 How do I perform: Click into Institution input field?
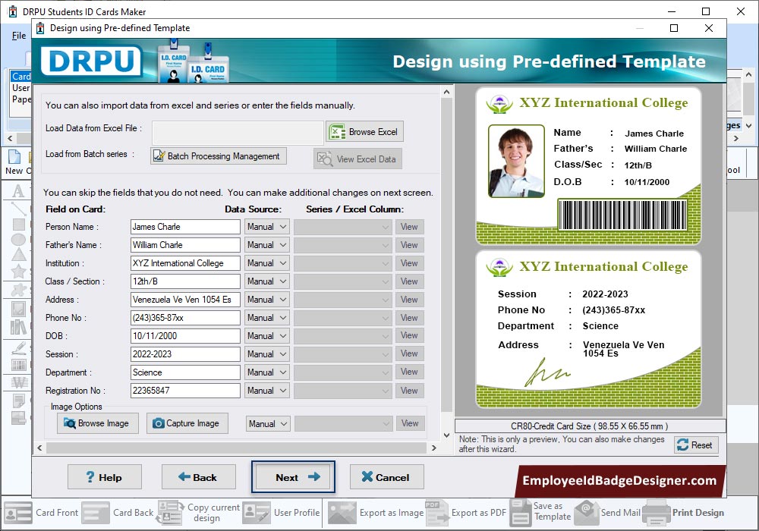(x=185, y=263)
